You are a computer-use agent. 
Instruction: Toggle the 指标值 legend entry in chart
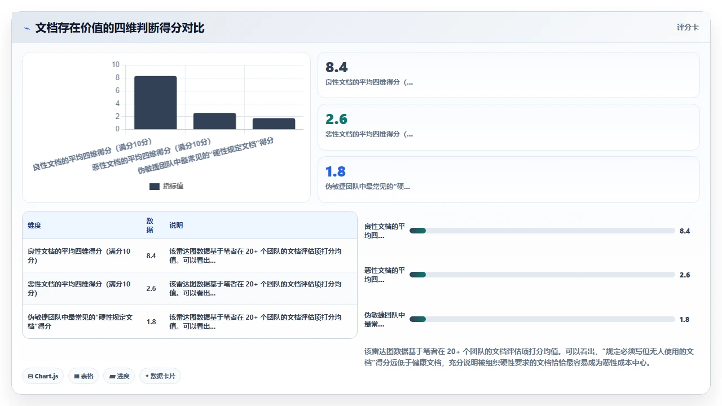(x=166, y=186)
